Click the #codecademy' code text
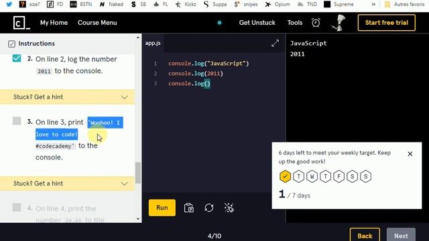The width and height of the screenshot is (429, 241). tap(55, 146)
